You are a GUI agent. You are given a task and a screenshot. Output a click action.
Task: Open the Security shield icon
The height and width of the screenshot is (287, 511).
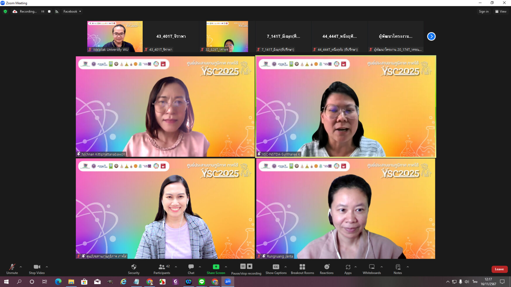(x=134, y=267)
